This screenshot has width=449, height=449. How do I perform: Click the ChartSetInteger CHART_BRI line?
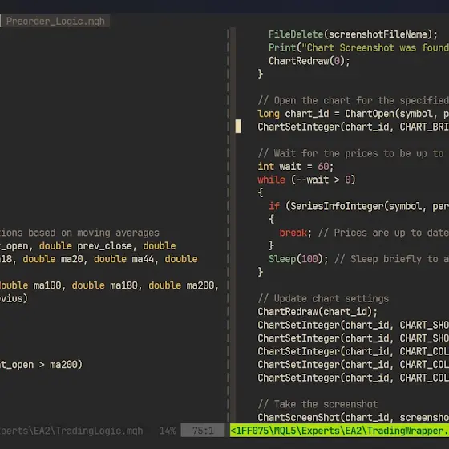point(353,127)
